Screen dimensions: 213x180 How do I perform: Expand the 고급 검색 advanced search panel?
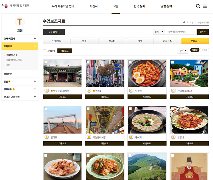pos(54,32)
